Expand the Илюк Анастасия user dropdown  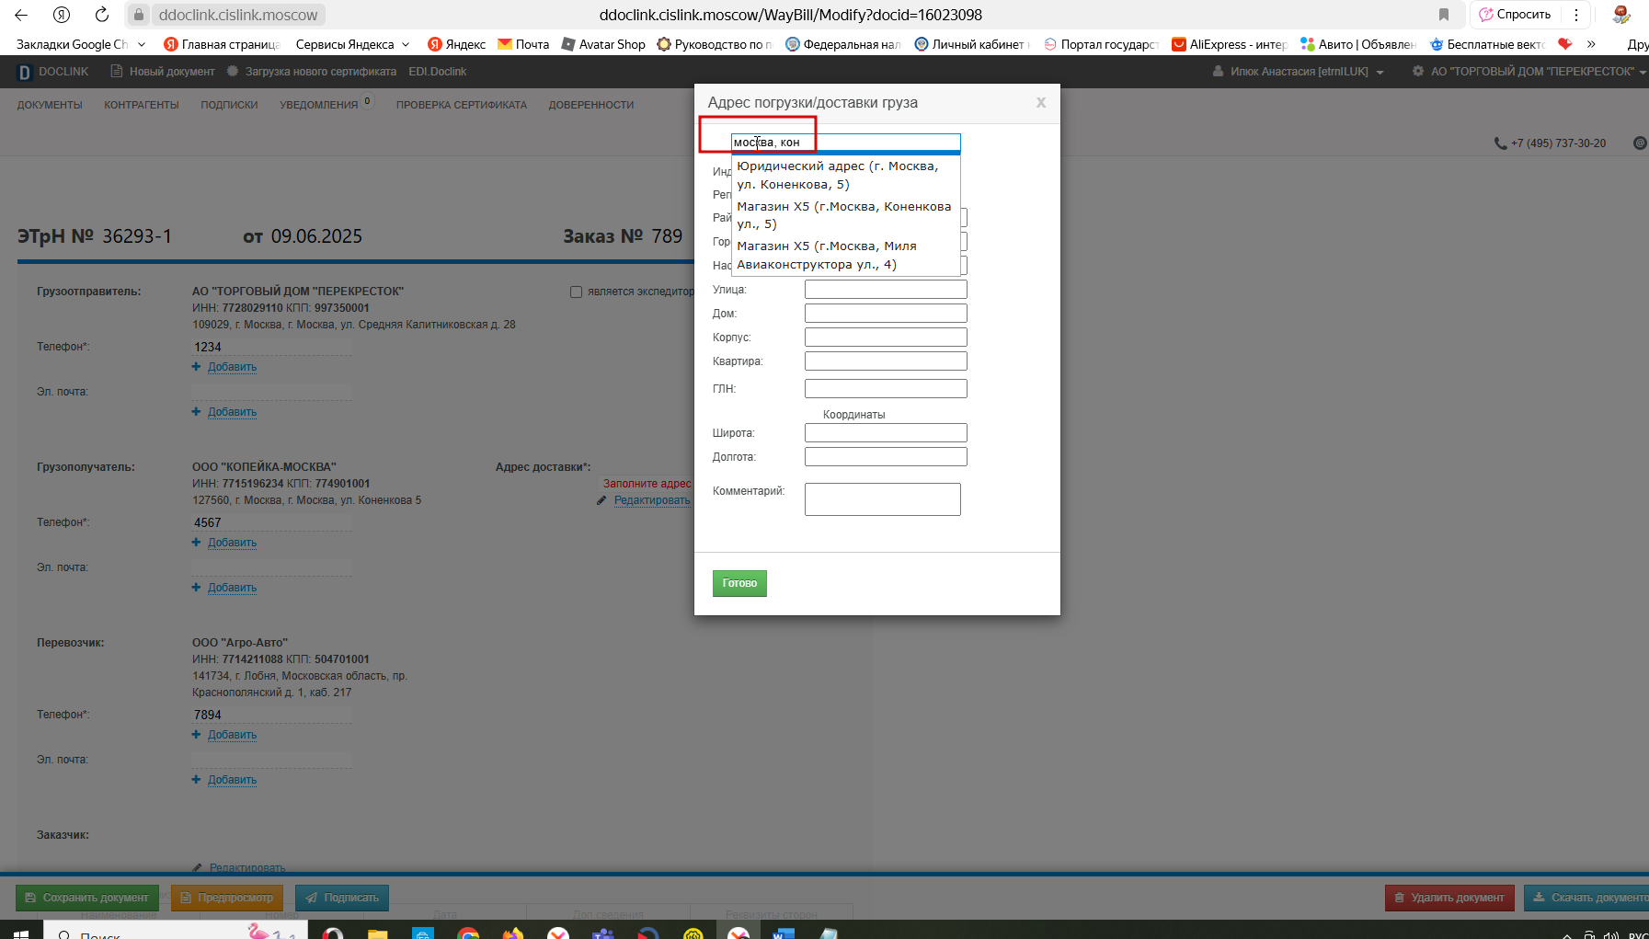coord(1298,72)
